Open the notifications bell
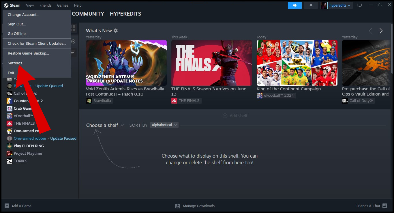Viewport: 394px width, 213px height. pos(311,5)
